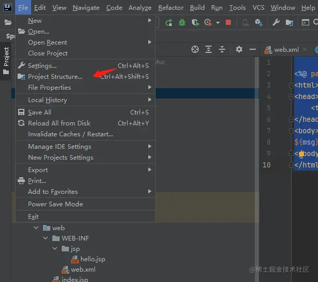Choose Open... from File menu
318x282 pixels.
coord(86,32)
